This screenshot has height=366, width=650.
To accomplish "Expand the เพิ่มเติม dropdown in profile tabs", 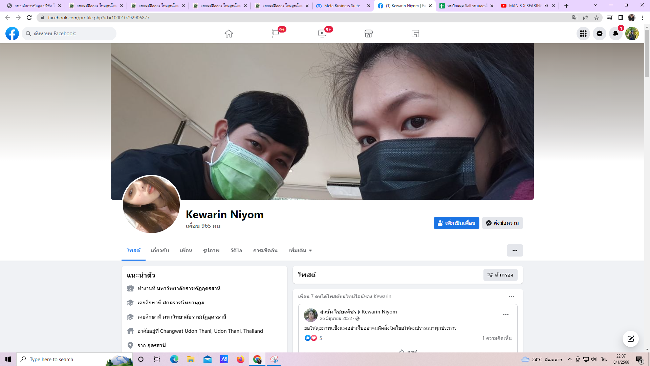I will [300, 250].
